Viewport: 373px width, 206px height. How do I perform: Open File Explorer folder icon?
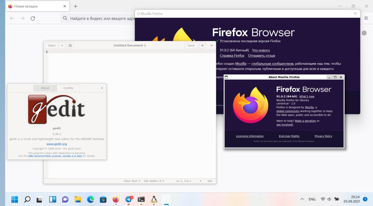(78, 199)
